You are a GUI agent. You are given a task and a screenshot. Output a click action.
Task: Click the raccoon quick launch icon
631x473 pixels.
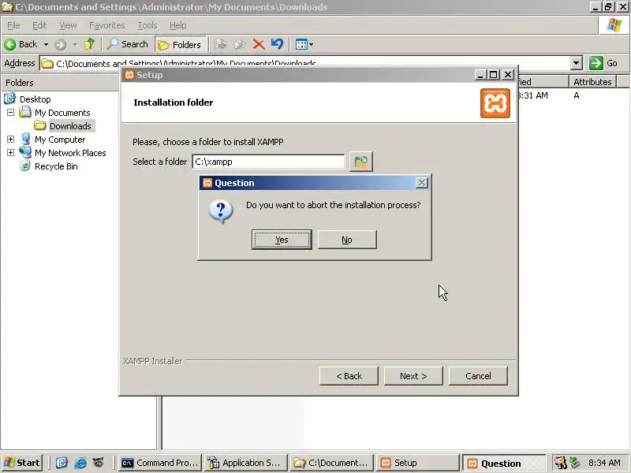pos(99,463)
